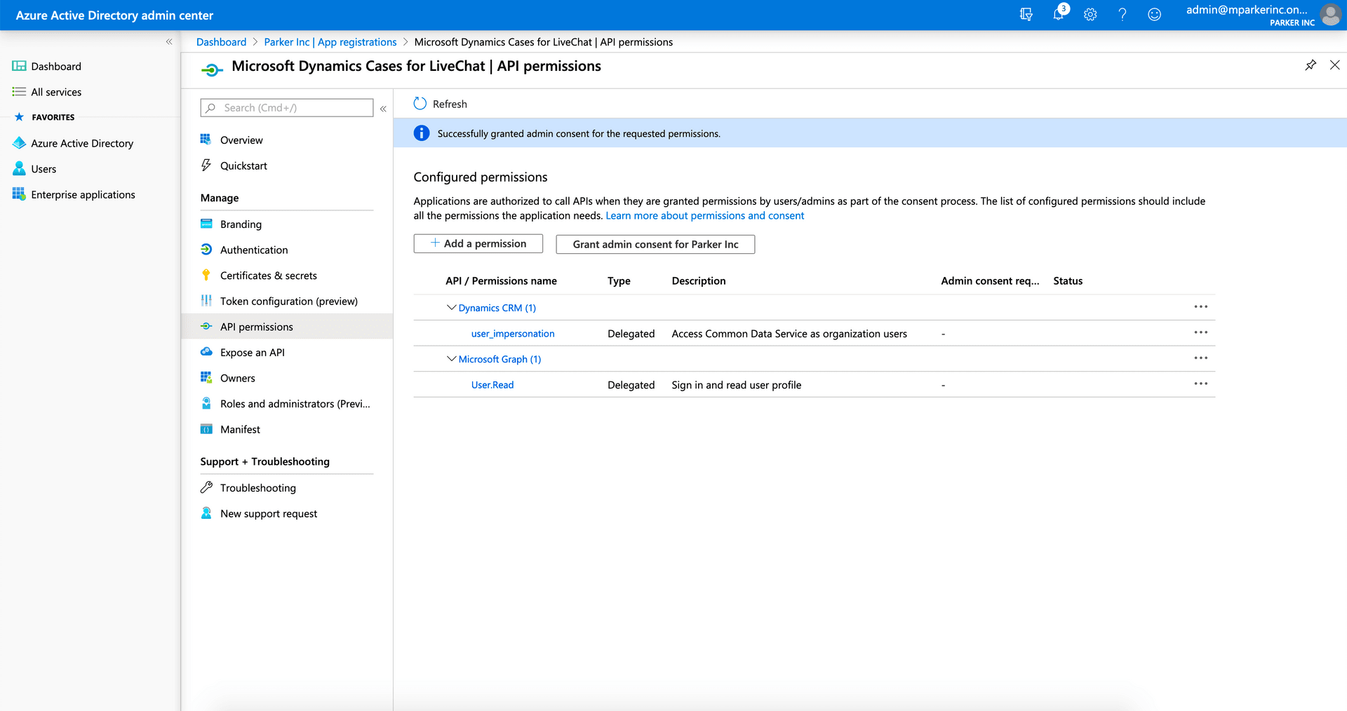Click the Troubleshooting wrench icon
1347x711 pixels.
[206, 487]
